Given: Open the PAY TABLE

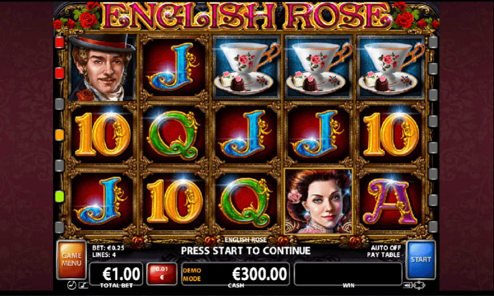Looking at the screenshot, I should click(383, 255).
